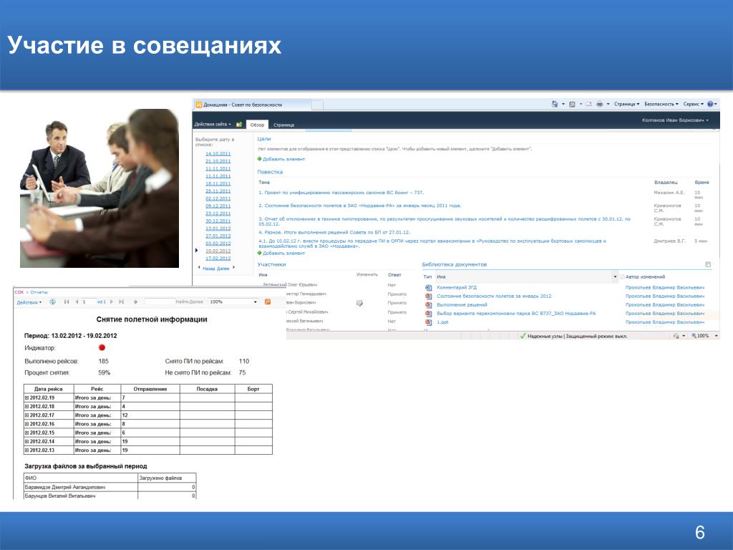Open the Сервис browser menu
This screenshot has width=733, height=550.
coord(693,105)
